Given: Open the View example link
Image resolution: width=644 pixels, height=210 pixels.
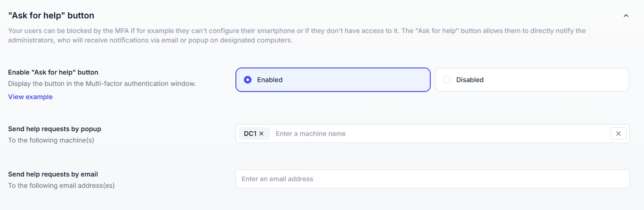Looking at the screenshot, I should 30,97.
